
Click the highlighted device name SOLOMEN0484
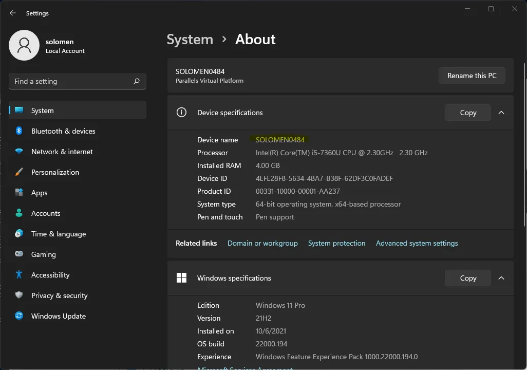pos(280,140)
